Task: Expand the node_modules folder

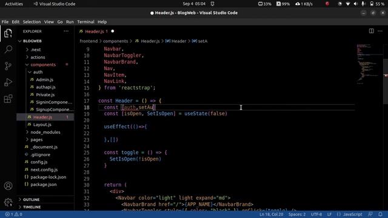Action: [45, 132]
